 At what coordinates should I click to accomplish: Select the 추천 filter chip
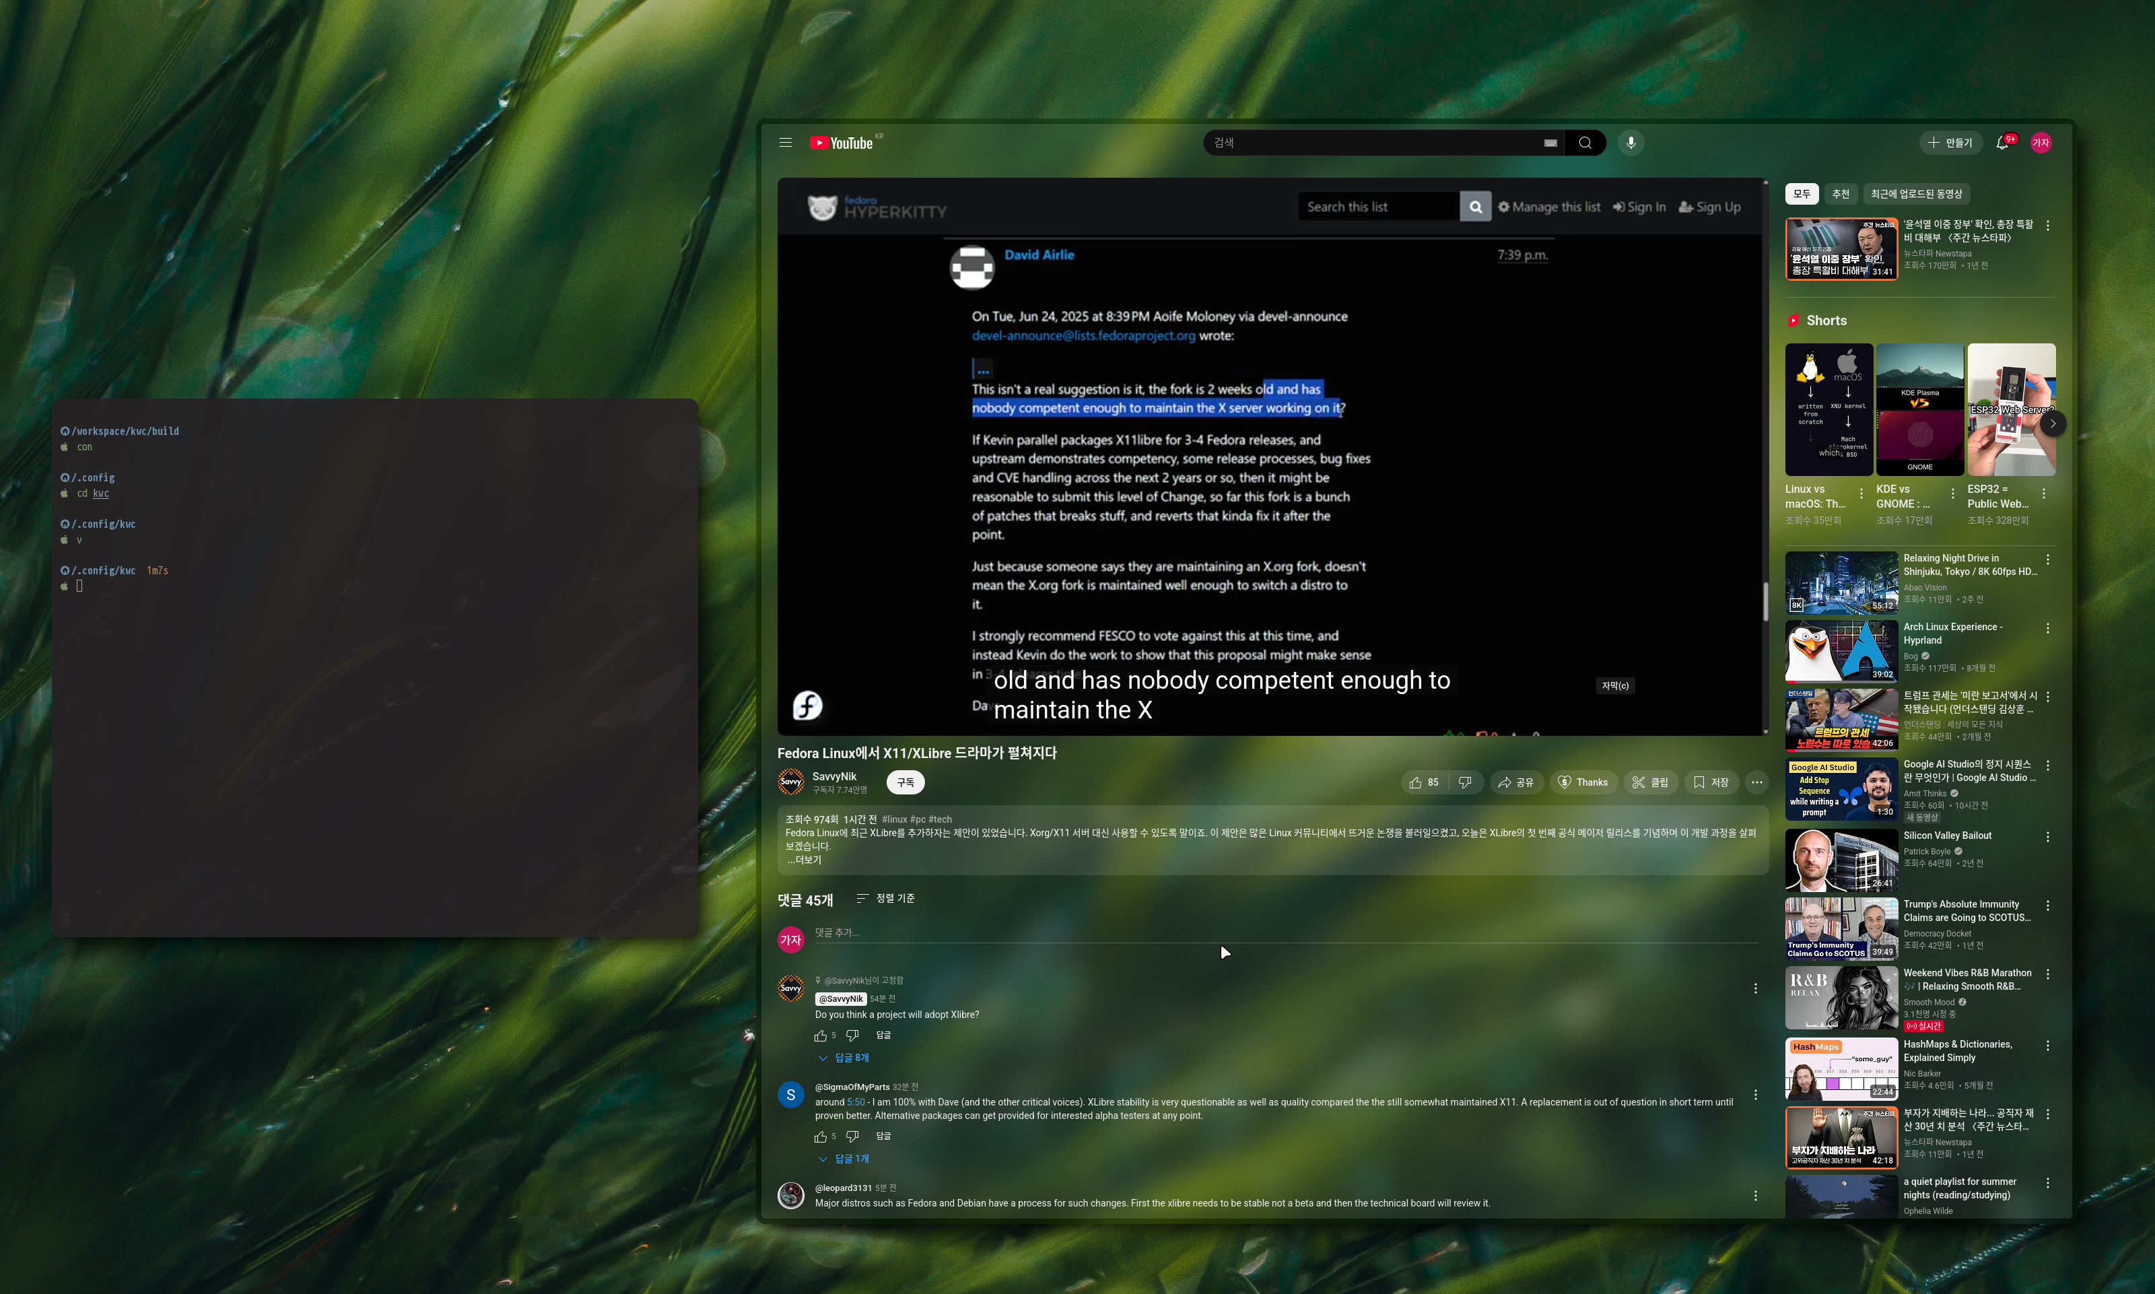tap(1841, 194)
